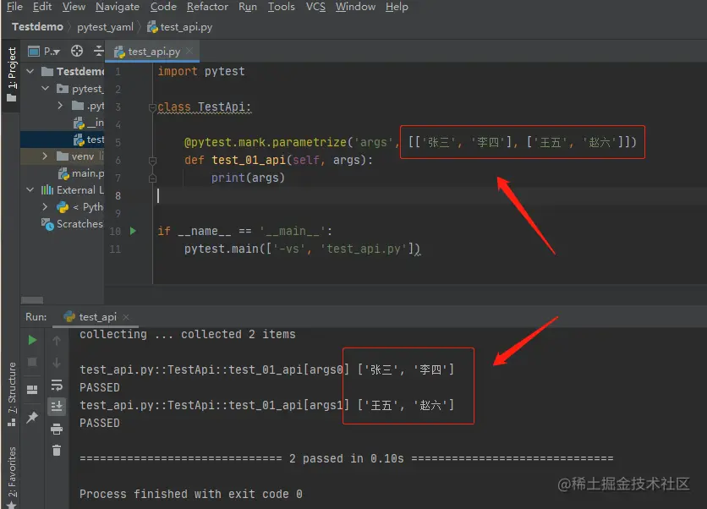The image size is (707, 509).
Task: Open the Code menu
Action: (x=163, y=7)
